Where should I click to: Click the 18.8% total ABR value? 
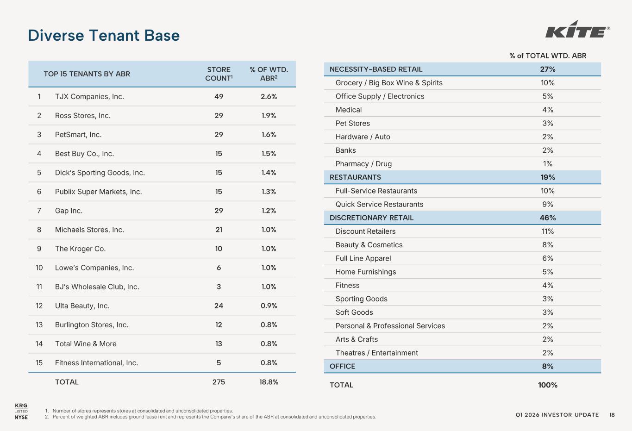coord(269,382)
